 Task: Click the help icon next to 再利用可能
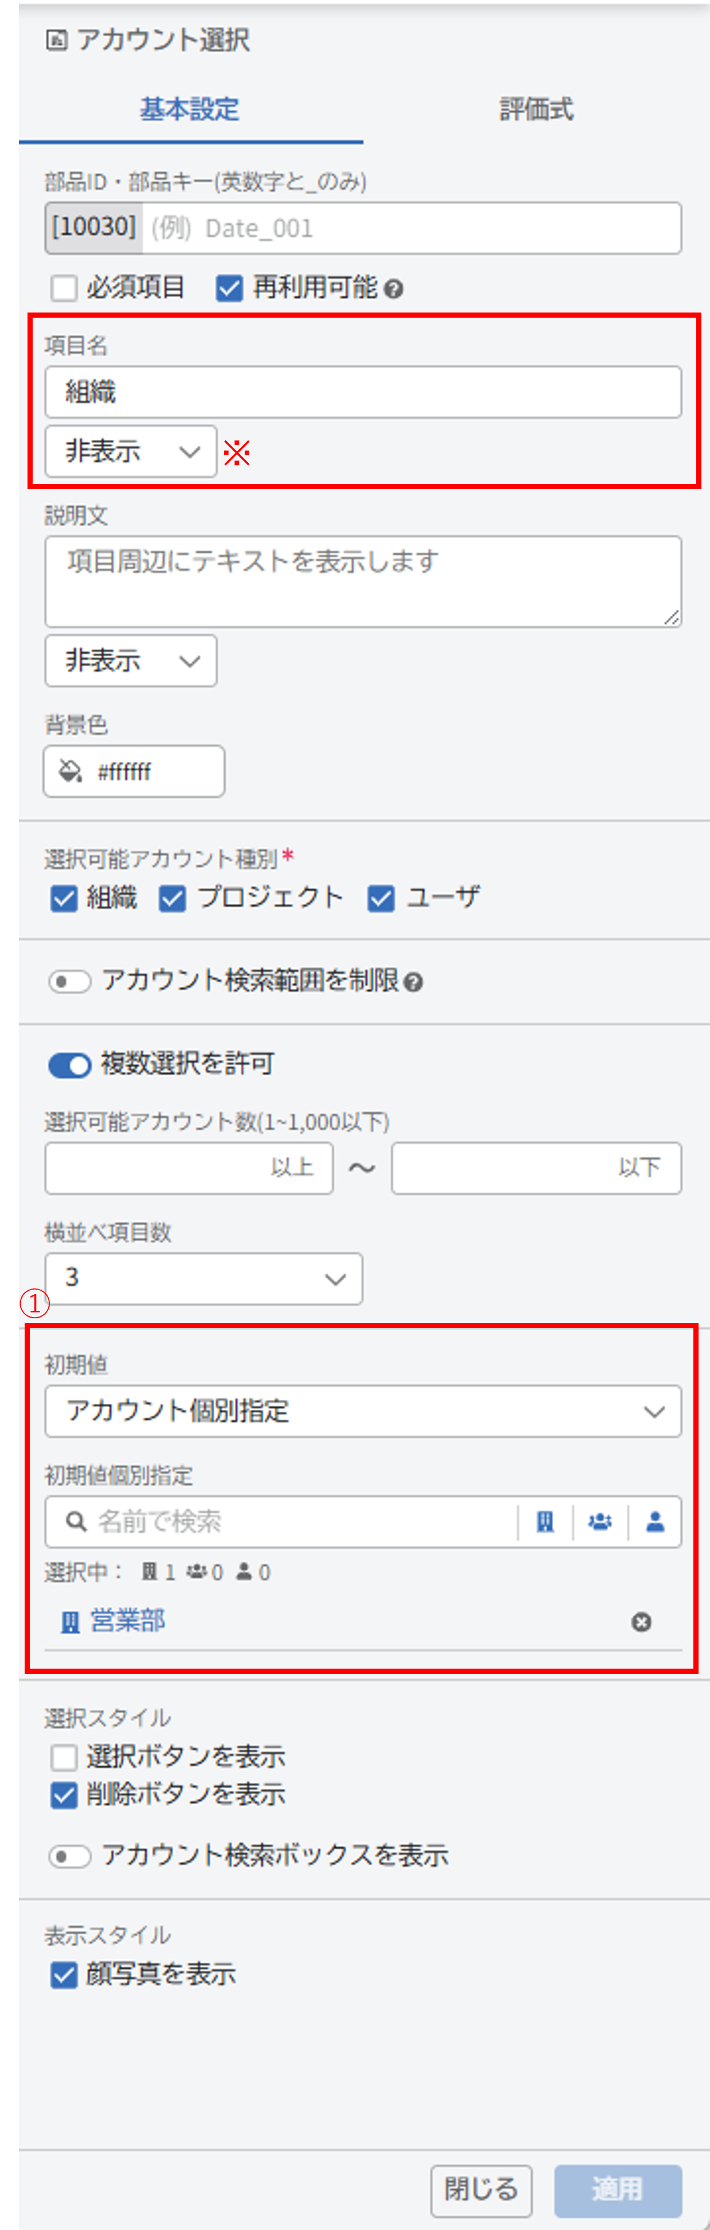394,289
